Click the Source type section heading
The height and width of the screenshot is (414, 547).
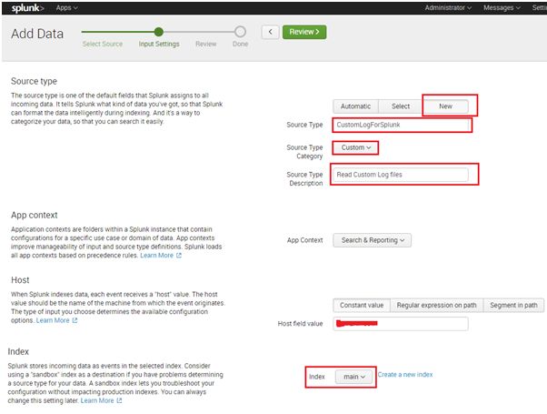pyautogui.click(x=34, y=81)
